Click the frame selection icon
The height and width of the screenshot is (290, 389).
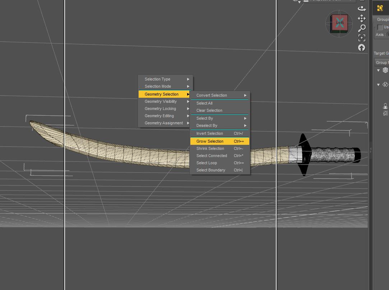pos(362,38)
